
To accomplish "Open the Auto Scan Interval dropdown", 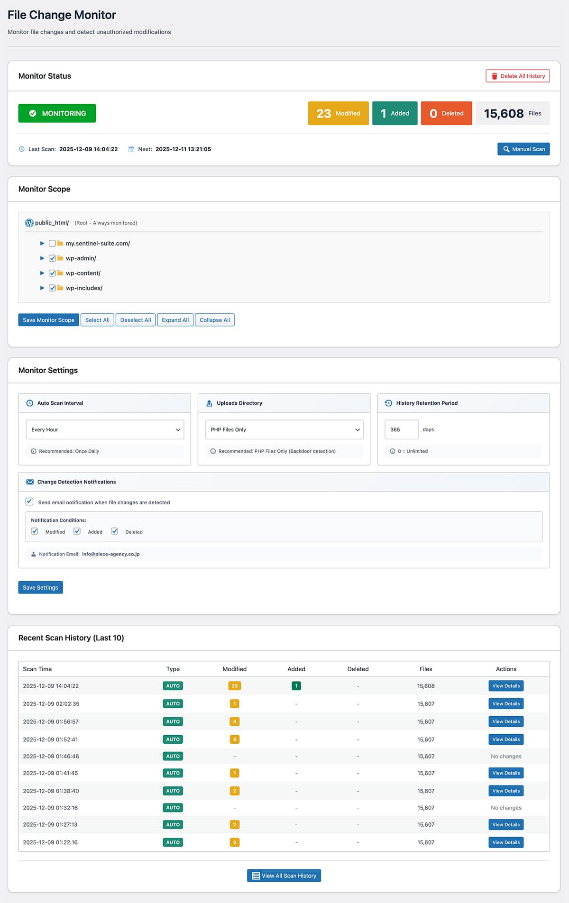I will tap(105, 430).
